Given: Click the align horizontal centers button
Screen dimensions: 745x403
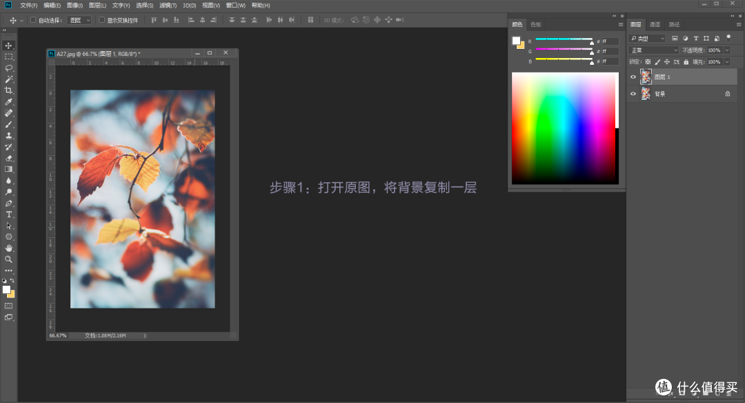Looking at the screenshot, I should point(202,19).
